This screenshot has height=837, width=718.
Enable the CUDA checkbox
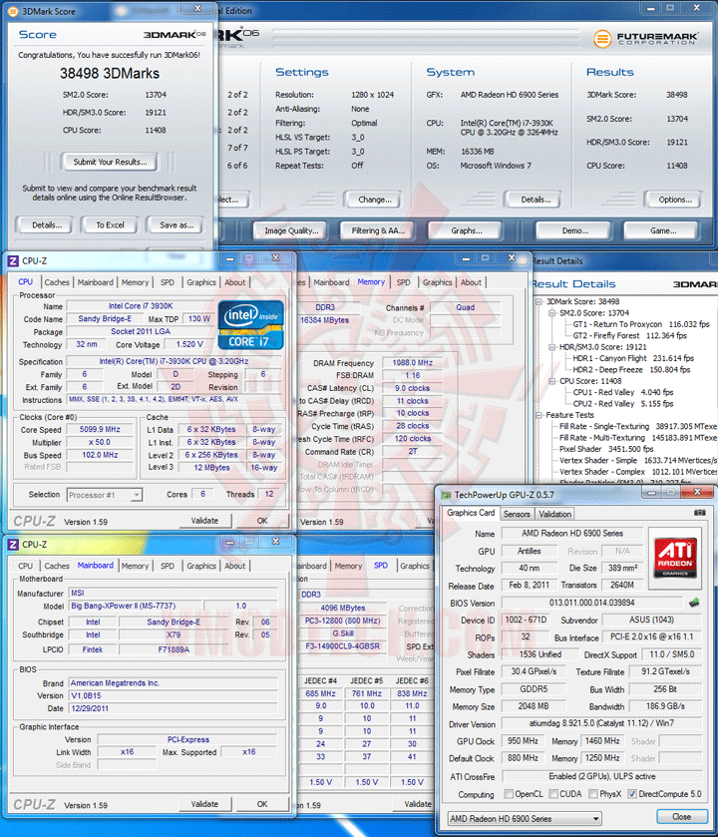(x=553, y=794)
